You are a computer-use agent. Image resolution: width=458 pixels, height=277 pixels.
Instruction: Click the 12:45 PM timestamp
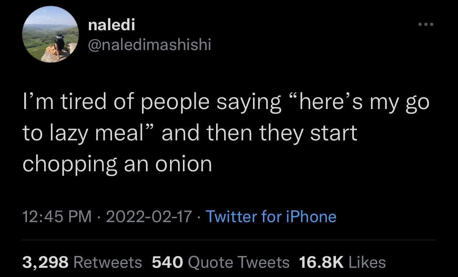point(57,217)
